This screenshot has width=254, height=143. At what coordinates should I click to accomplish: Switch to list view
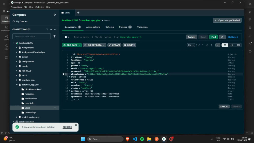pos(225,45)
